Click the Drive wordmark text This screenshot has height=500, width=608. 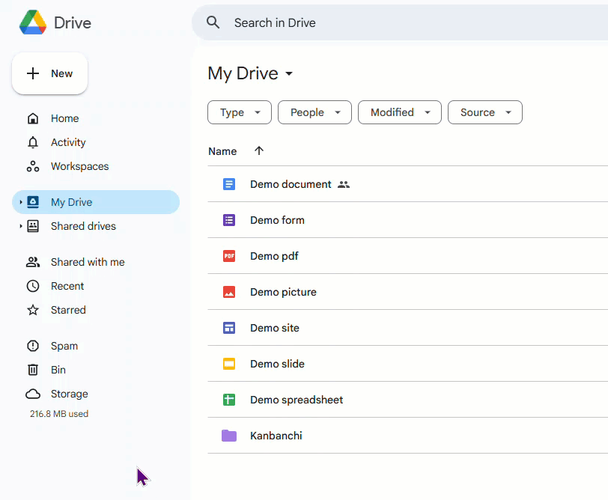coord(73,23)
